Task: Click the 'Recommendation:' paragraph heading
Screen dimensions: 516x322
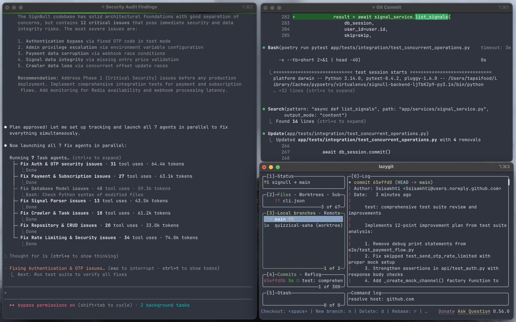Action: [37, 78]
